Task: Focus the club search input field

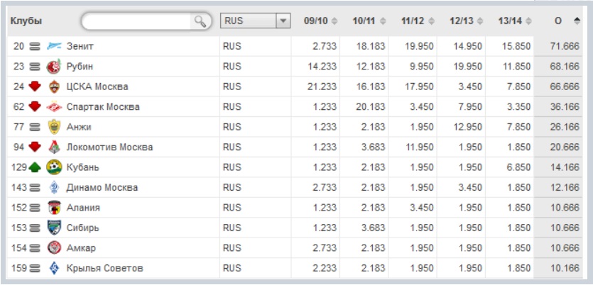Action: pyautogui.click(x=138, y=22)
